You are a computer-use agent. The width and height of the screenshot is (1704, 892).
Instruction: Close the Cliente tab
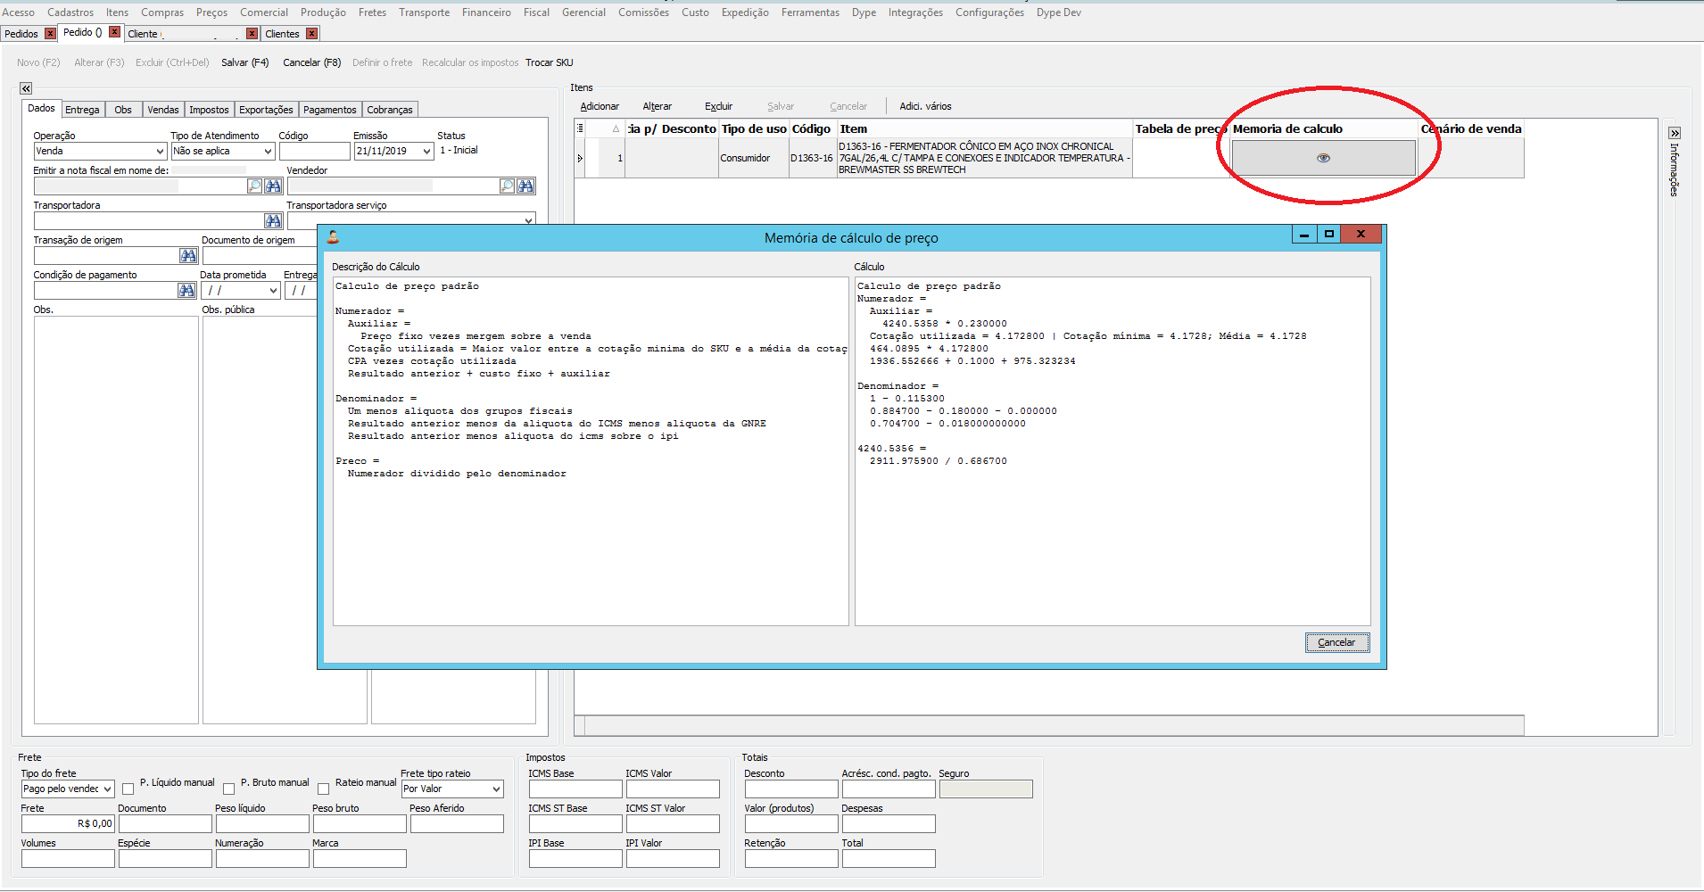(x=252, y=34)
